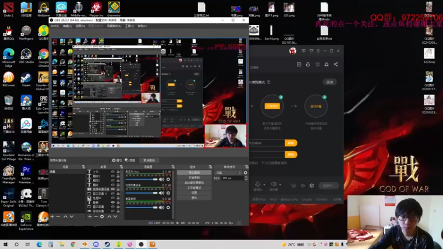Expand microphone options arrow in streaming app
The height and width of the screenshot is (249, 443).
pyautogui.click(x=264, y=185)
